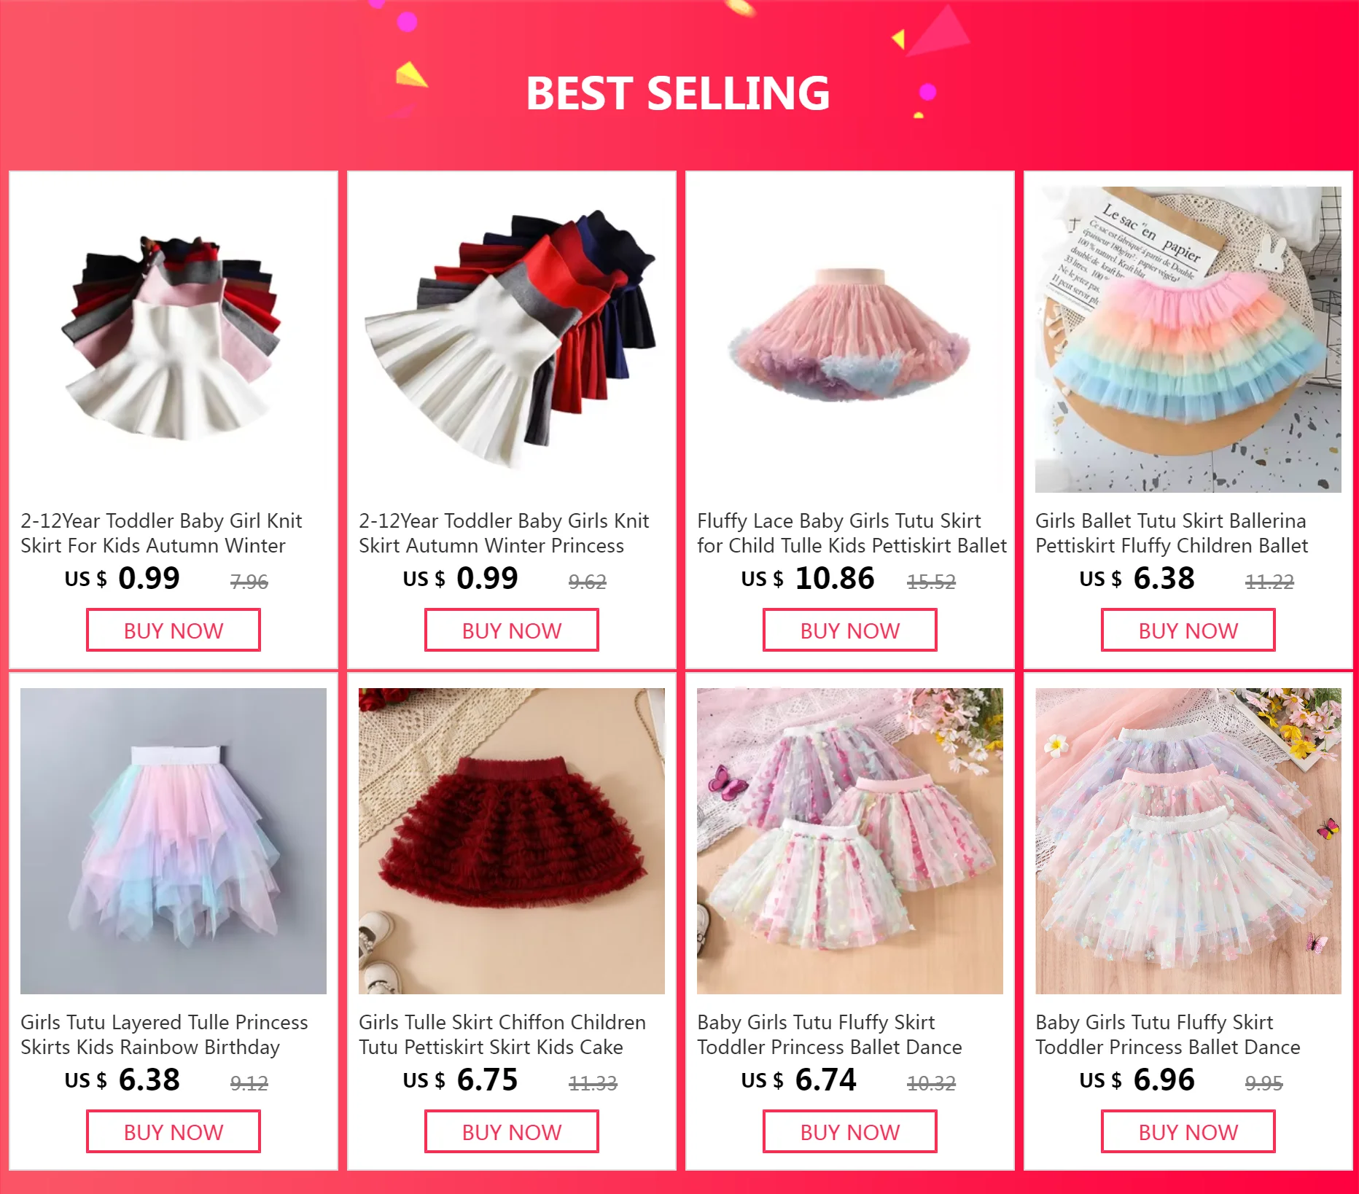
Task: Open 'Girls Tulle Skirt Chiffon Children' title link
Action: tap(502, 1023)
